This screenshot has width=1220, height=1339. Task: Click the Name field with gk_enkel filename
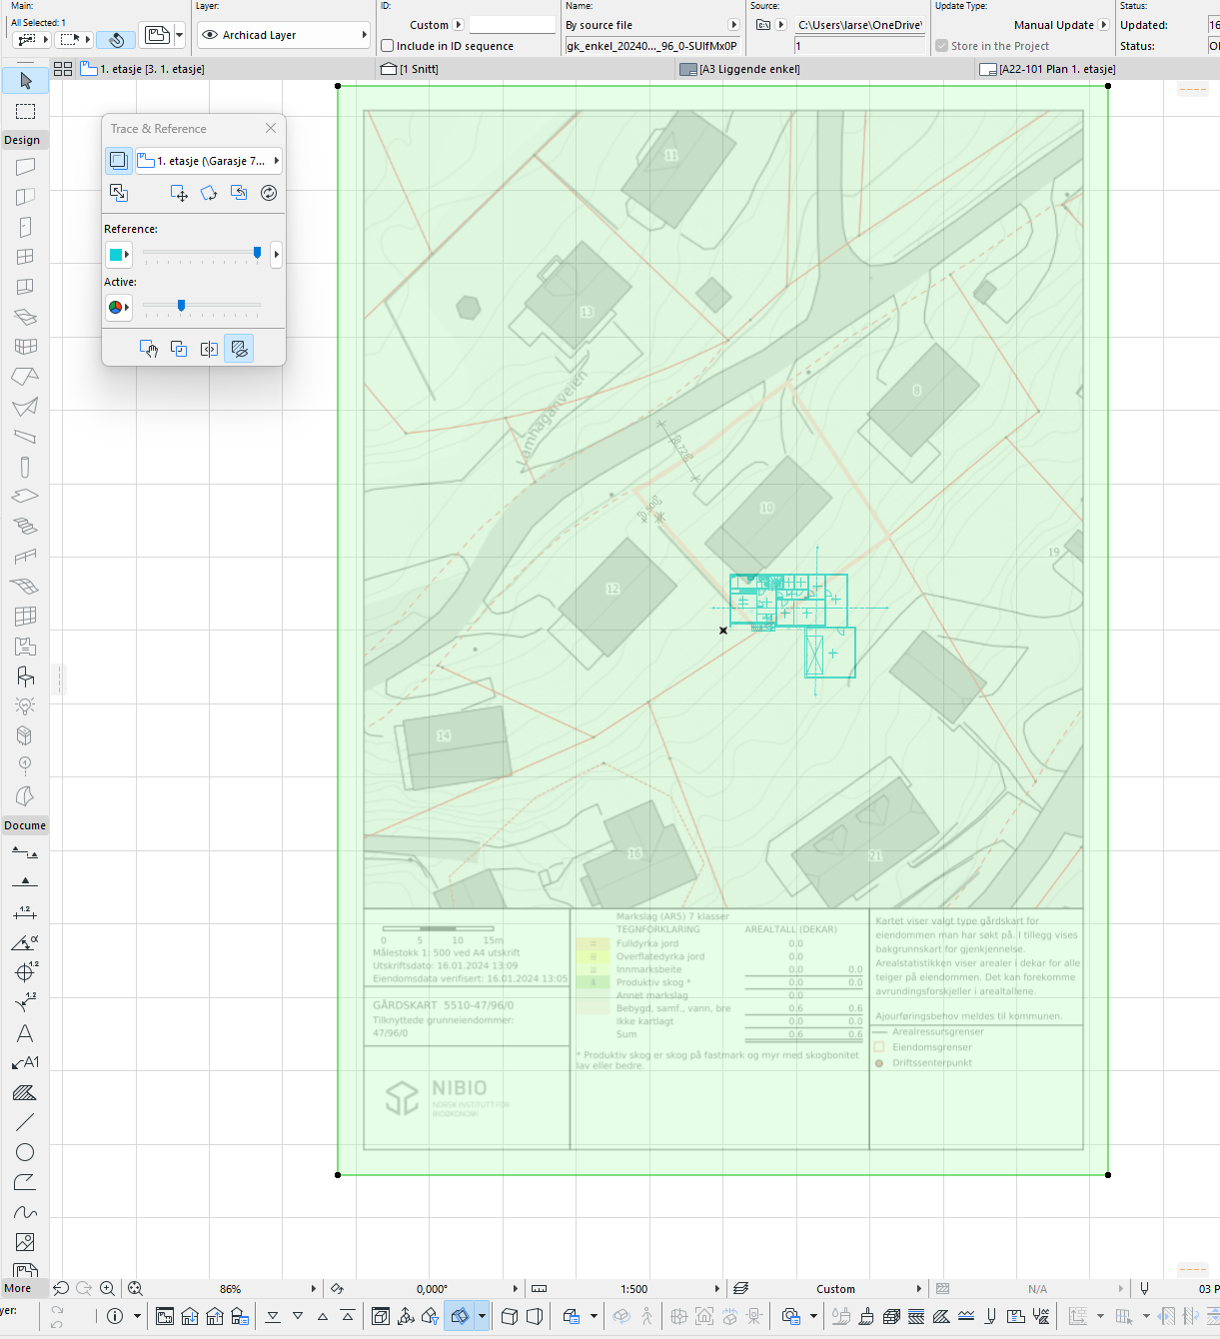pos(651,46)
